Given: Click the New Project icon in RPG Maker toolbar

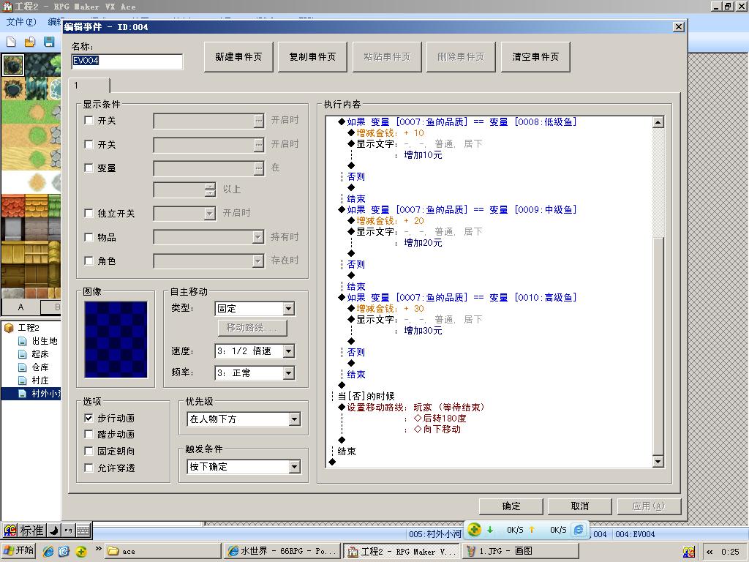Looking at the screenshot, I should (11, 42).
